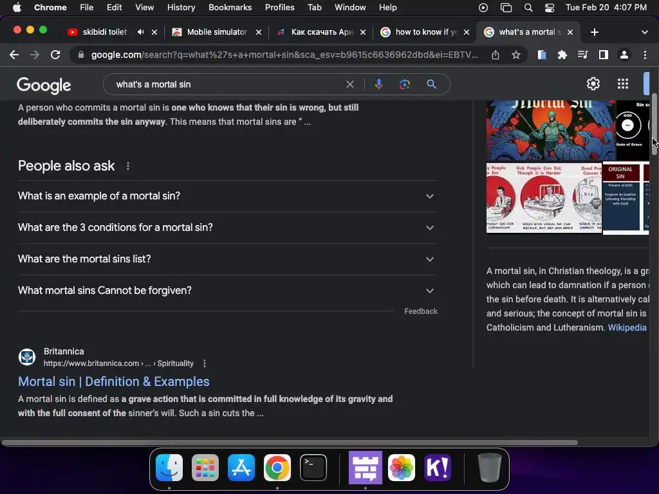Open the Trash in the Dock
Image resolution: width=659 pixels, height=494 pixels.
tap(490, 468)
